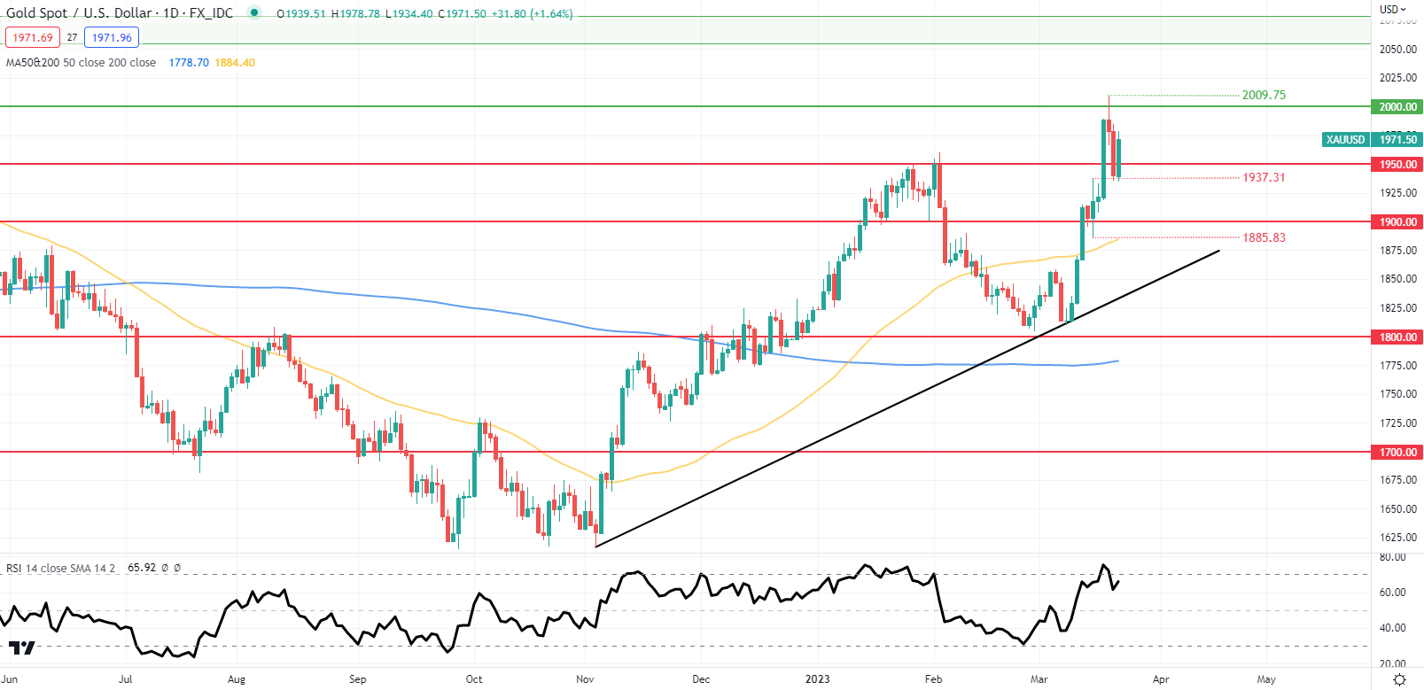Image resolution: width=1424 pixels, height=690 pixels.
Task: Click the 1971.96 buy price button
Action: 112,37
